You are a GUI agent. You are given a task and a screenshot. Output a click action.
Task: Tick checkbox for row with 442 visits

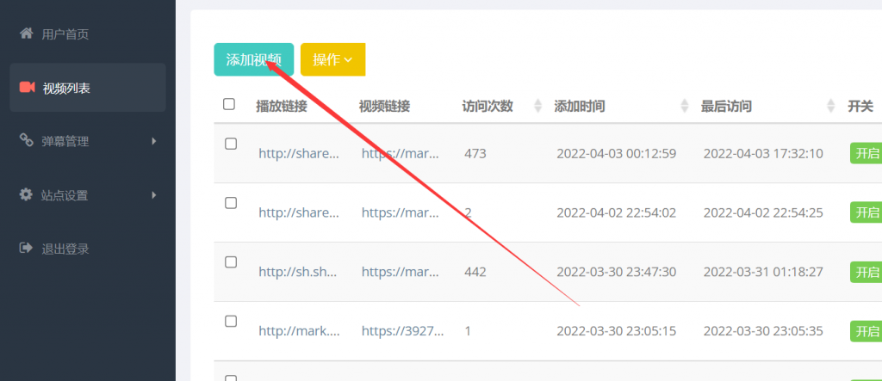231,261
